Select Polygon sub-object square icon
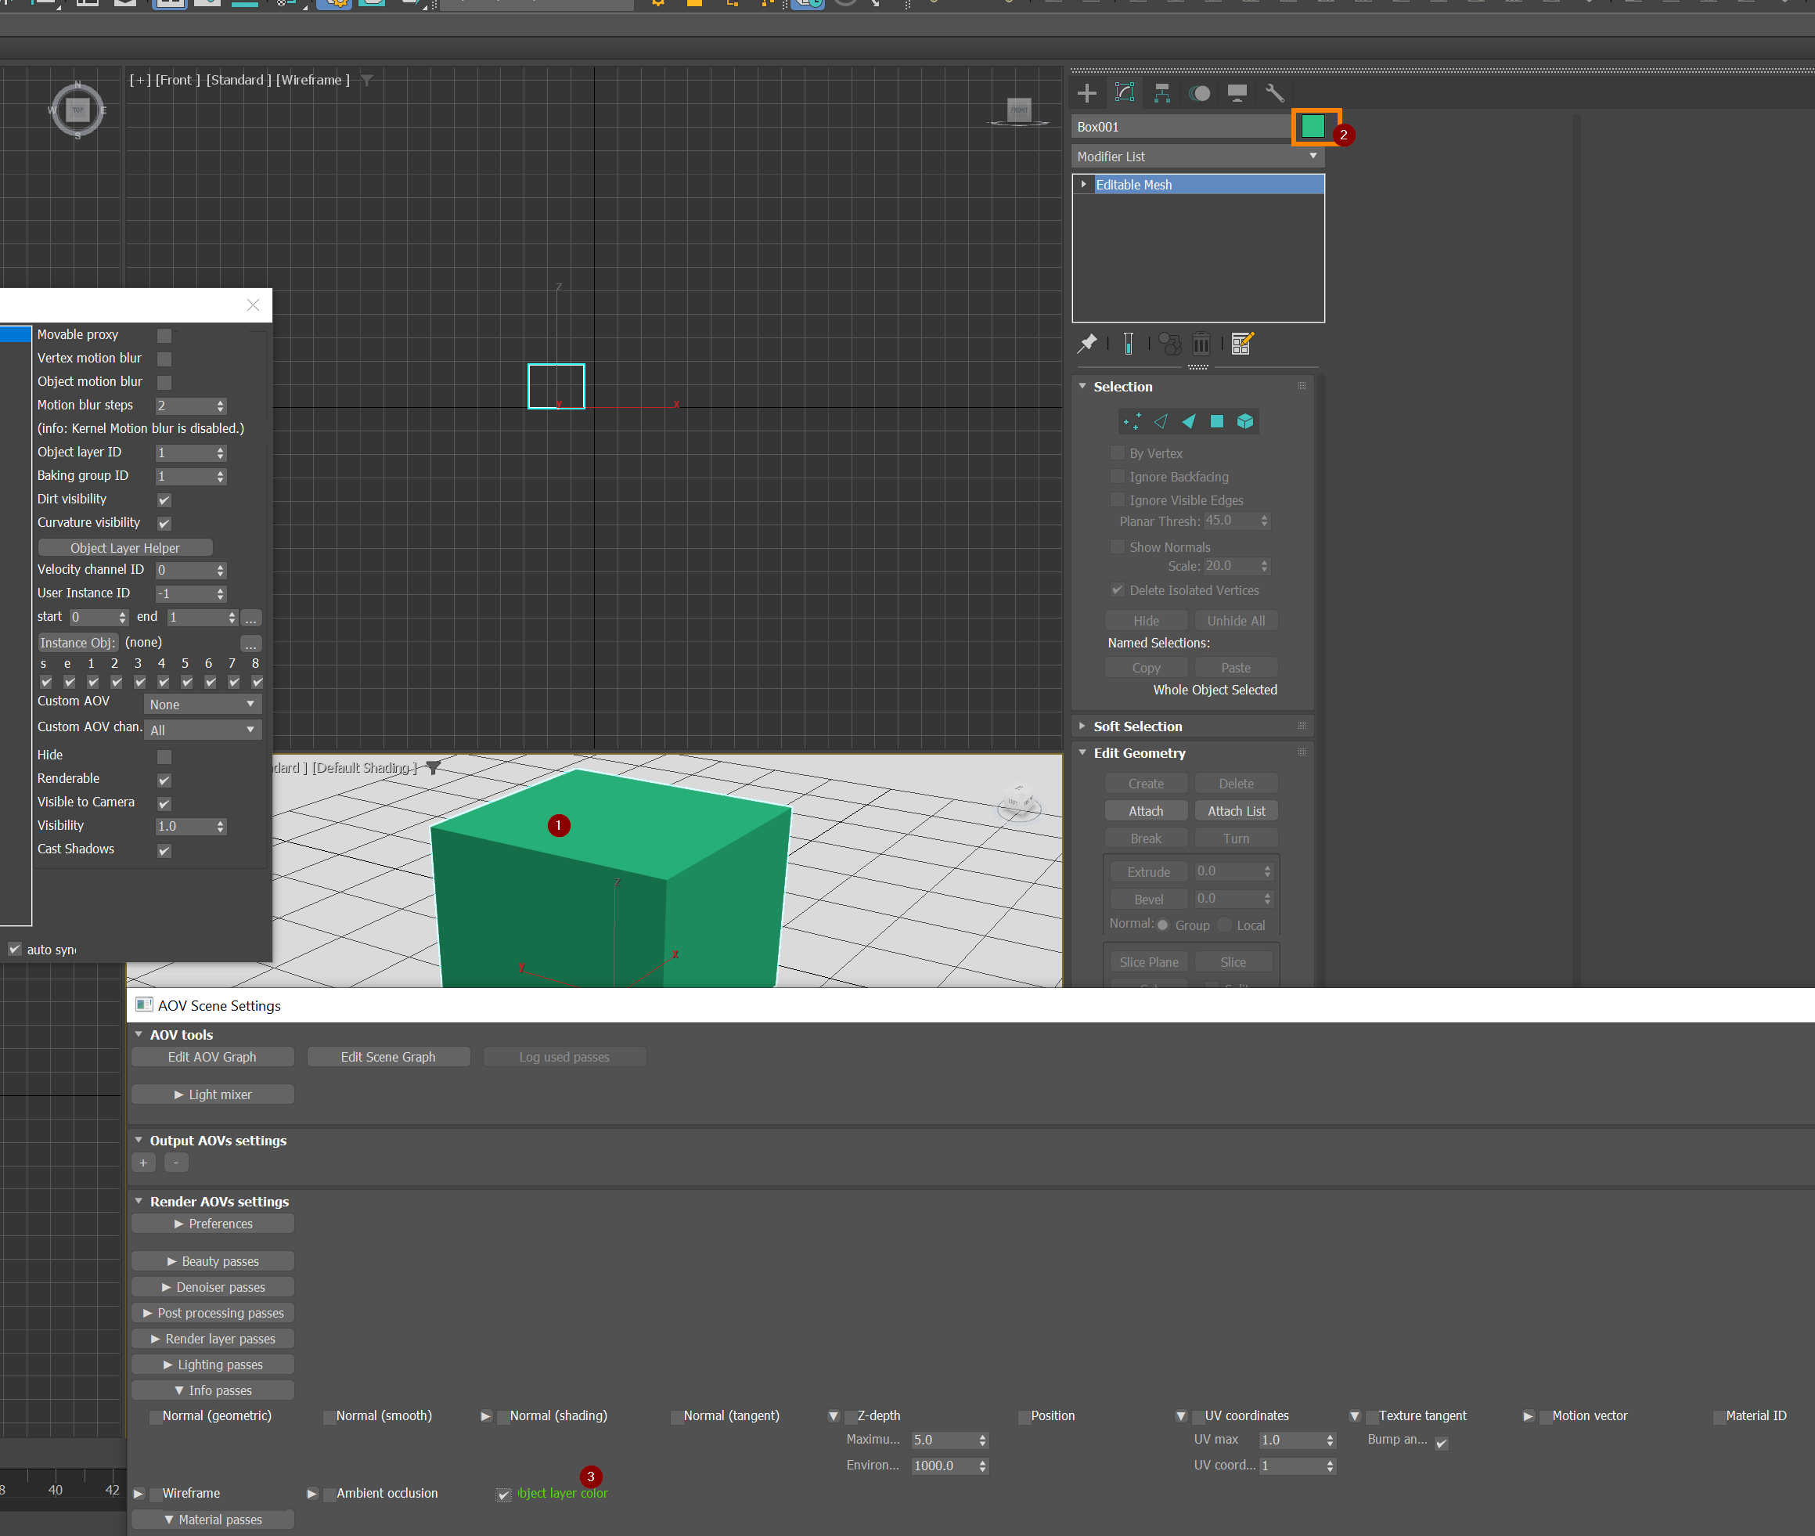Image resolution: width=1815 pixels, height=1536 pixels. 1217,421
